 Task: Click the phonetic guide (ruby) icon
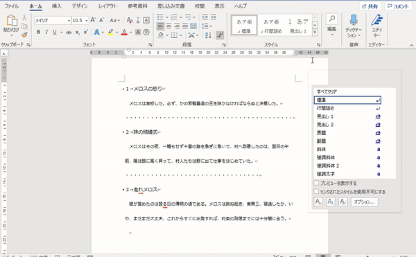point(138,20)
